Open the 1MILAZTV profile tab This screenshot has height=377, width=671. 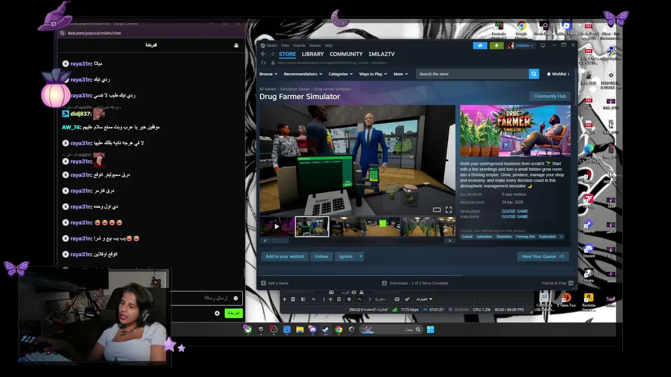tap(382, 54)
